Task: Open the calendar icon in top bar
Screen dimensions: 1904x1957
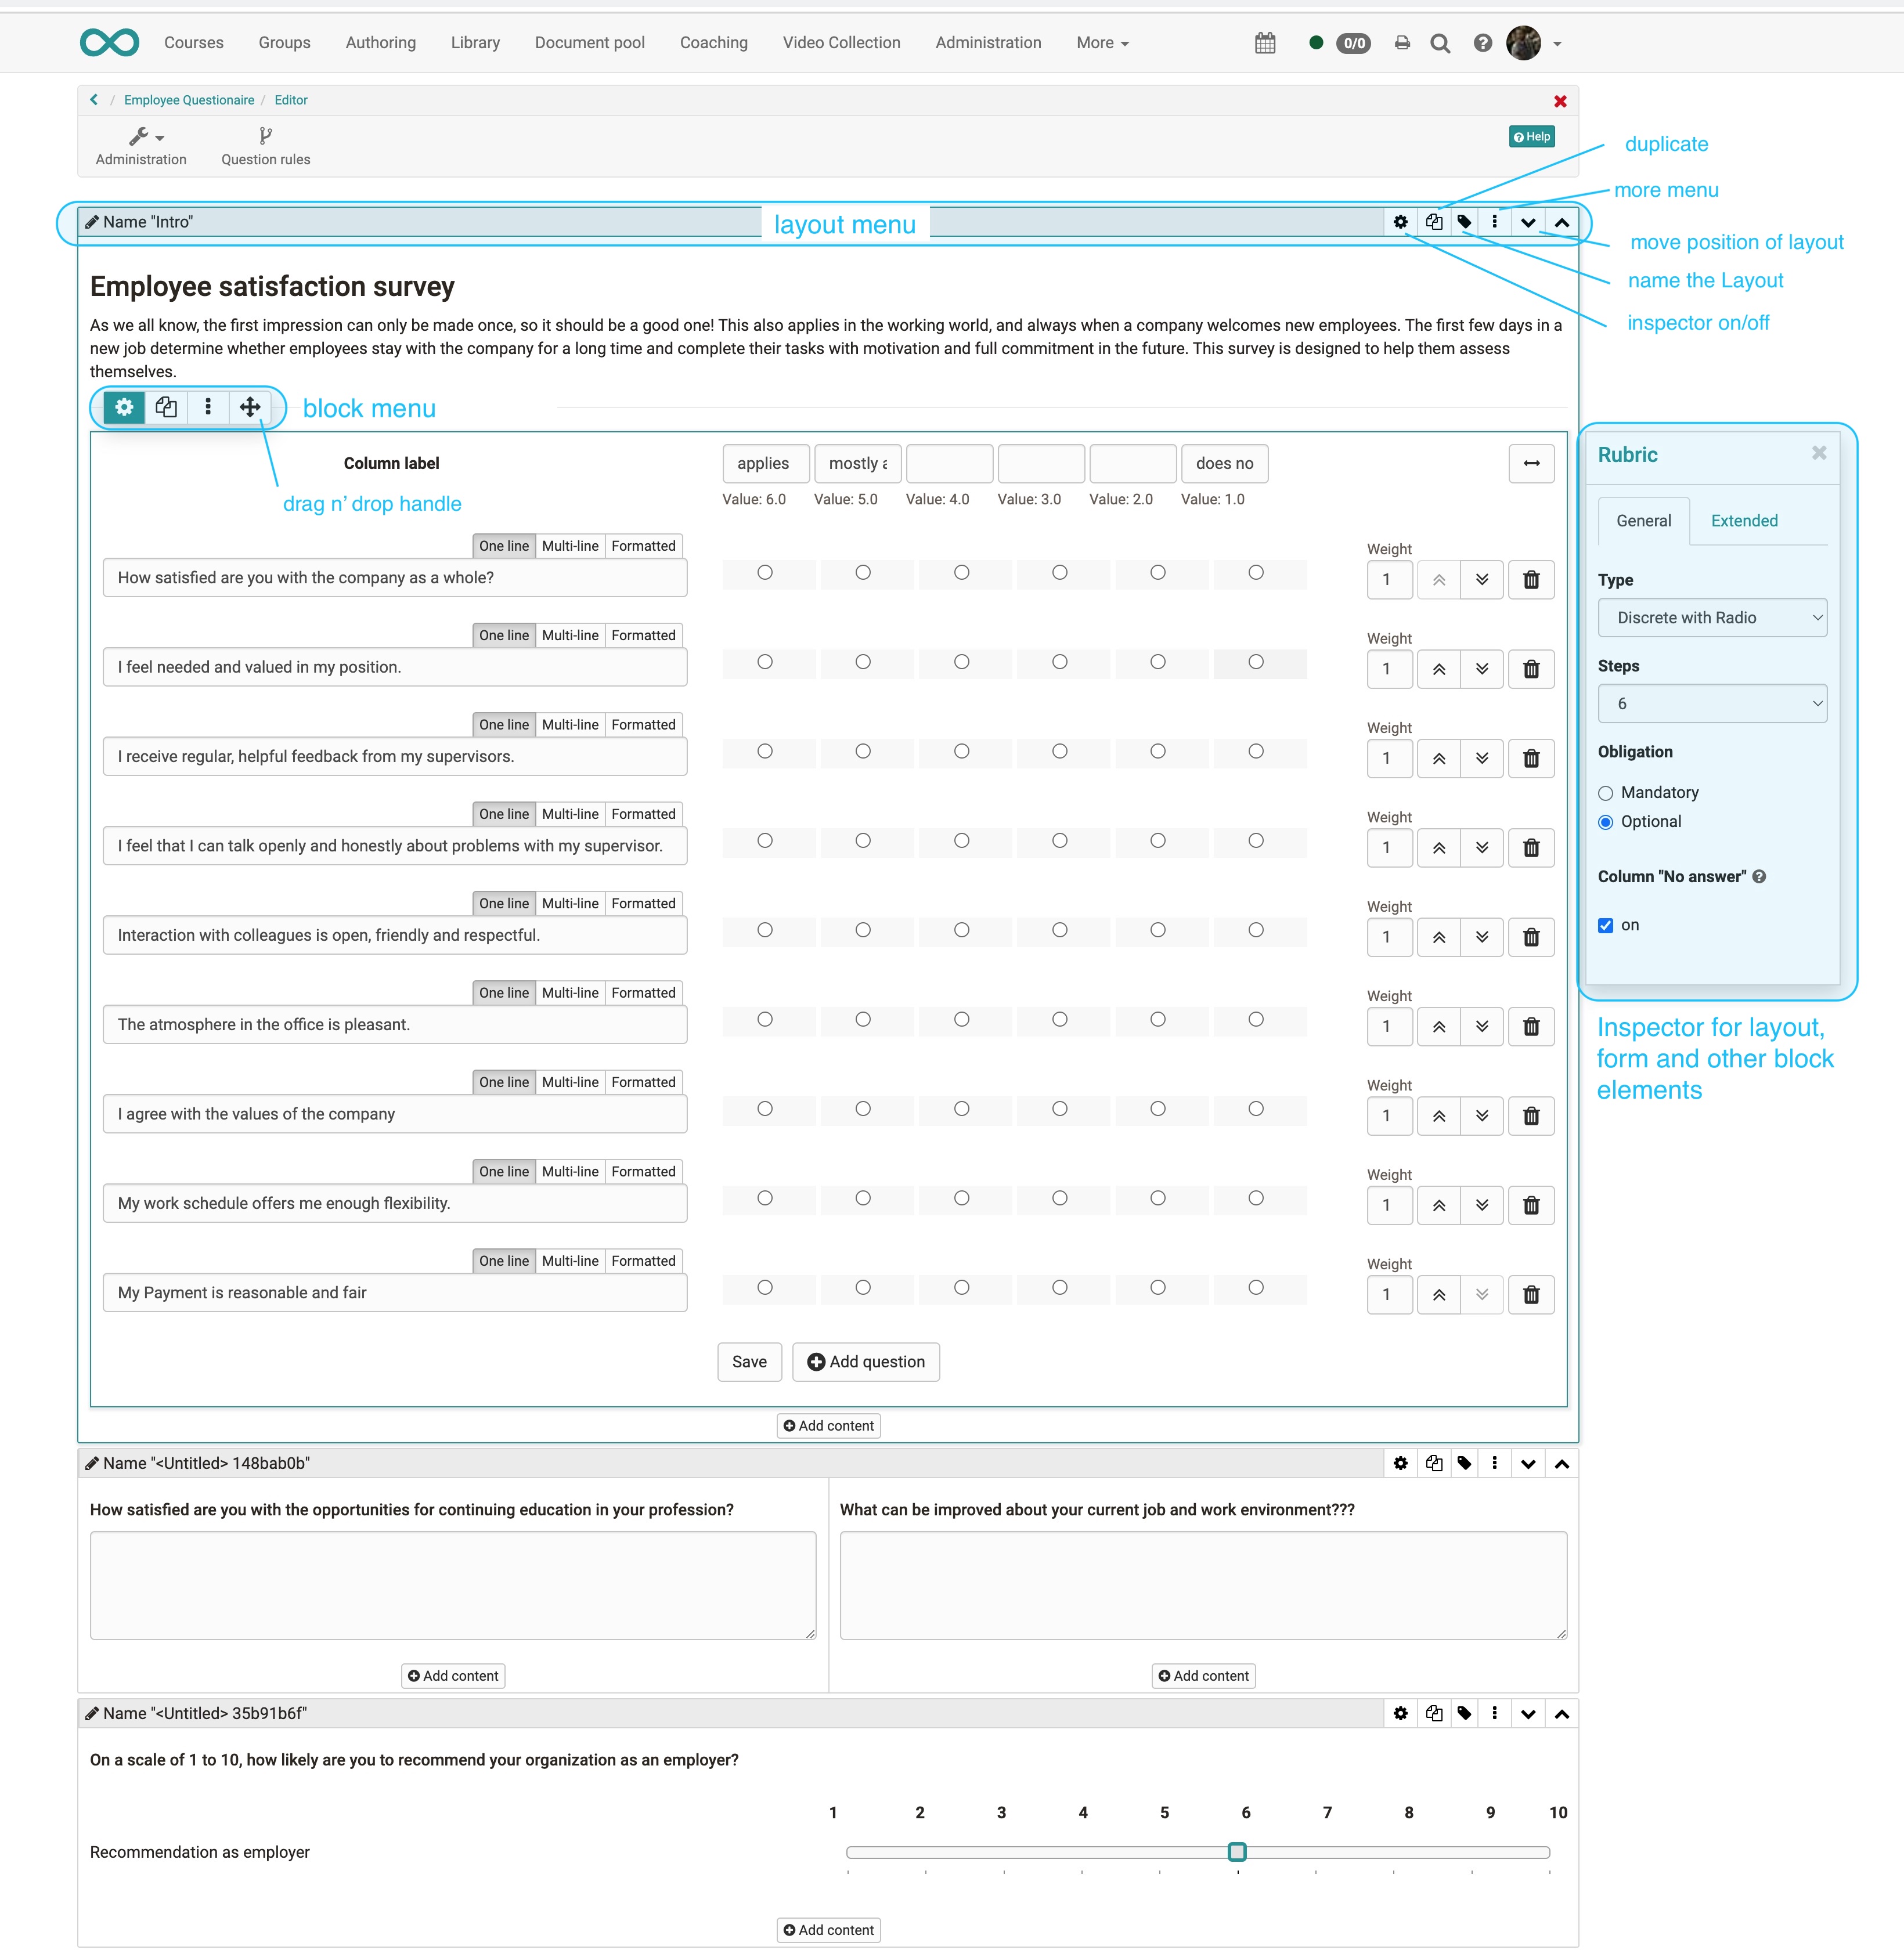Action: (x=1265, y=43)
